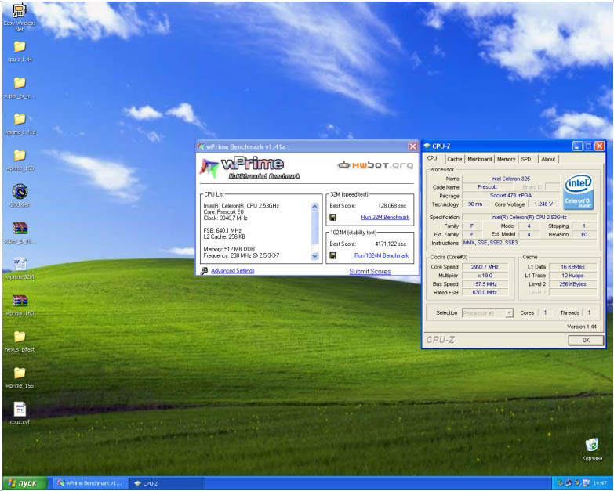Click the 1024M best score 4171,122 sec
Screen dimensions: 614x491
click(391, 244)
